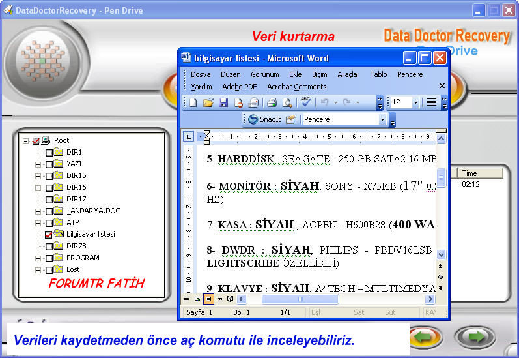
Task: Check the DIR17 folder checkbox
Action: click(49, 200)
